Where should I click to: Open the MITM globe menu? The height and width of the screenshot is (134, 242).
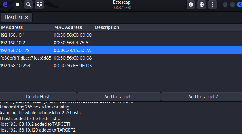pos(190,5)
